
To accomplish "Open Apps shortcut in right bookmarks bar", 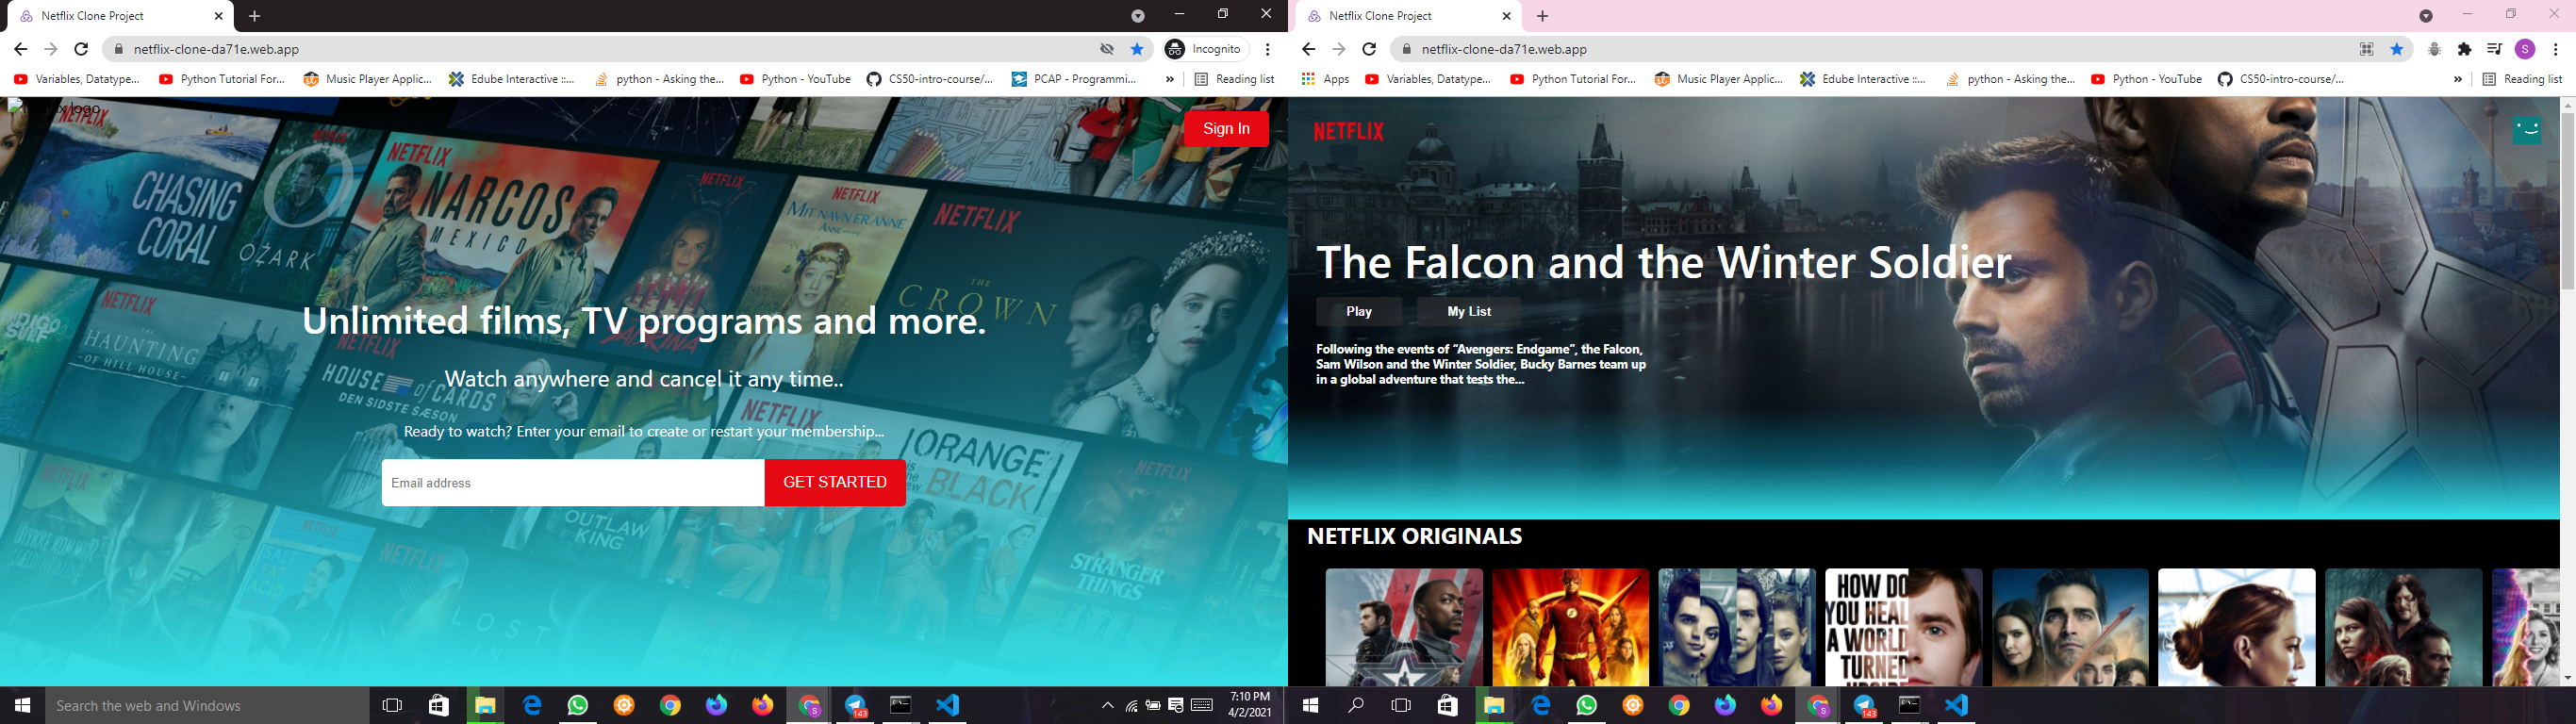I will [x=1325, y=79].
